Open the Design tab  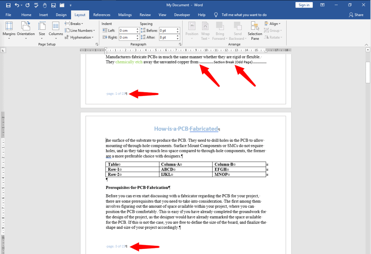coord(61,14)
